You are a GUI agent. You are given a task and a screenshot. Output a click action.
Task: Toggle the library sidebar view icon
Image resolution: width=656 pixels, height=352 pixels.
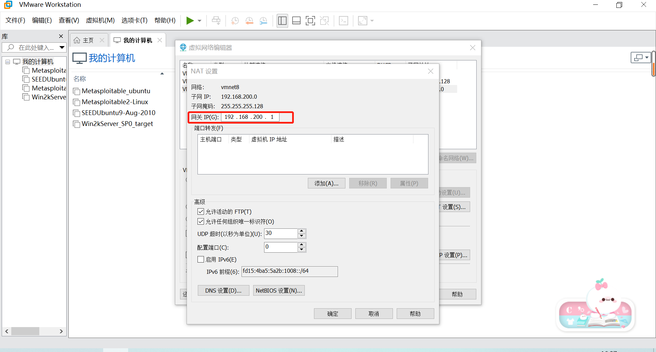click(x=282, y=21)
